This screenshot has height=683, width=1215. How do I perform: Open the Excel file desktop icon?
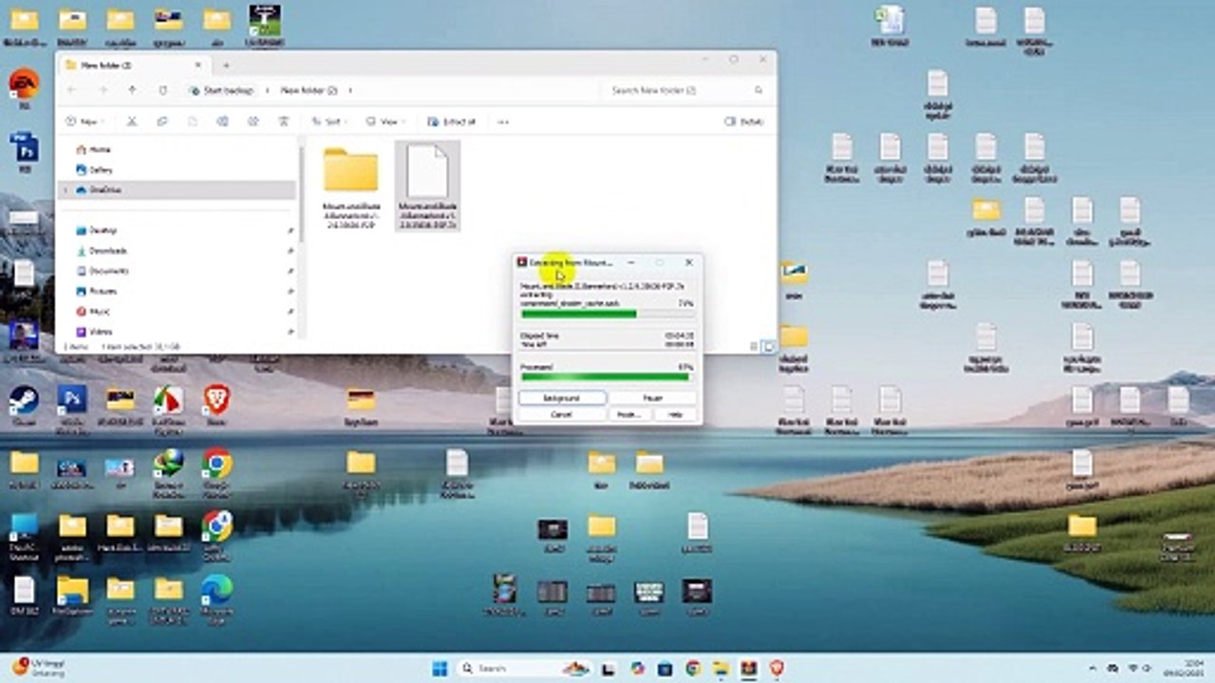tap(889, 26)
